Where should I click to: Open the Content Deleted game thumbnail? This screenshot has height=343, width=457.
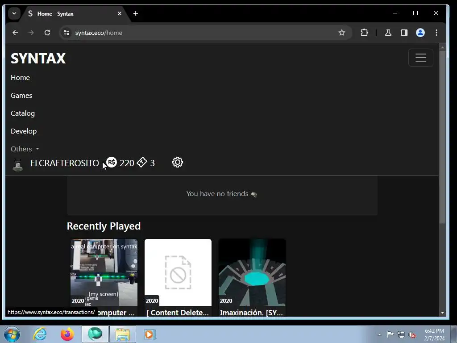coord(178,272)
